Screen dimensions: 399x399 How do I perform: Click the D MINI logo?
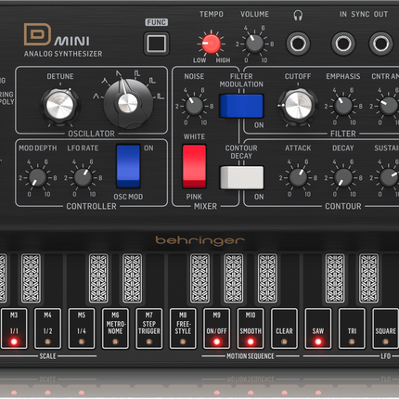[x=57, y=34]
